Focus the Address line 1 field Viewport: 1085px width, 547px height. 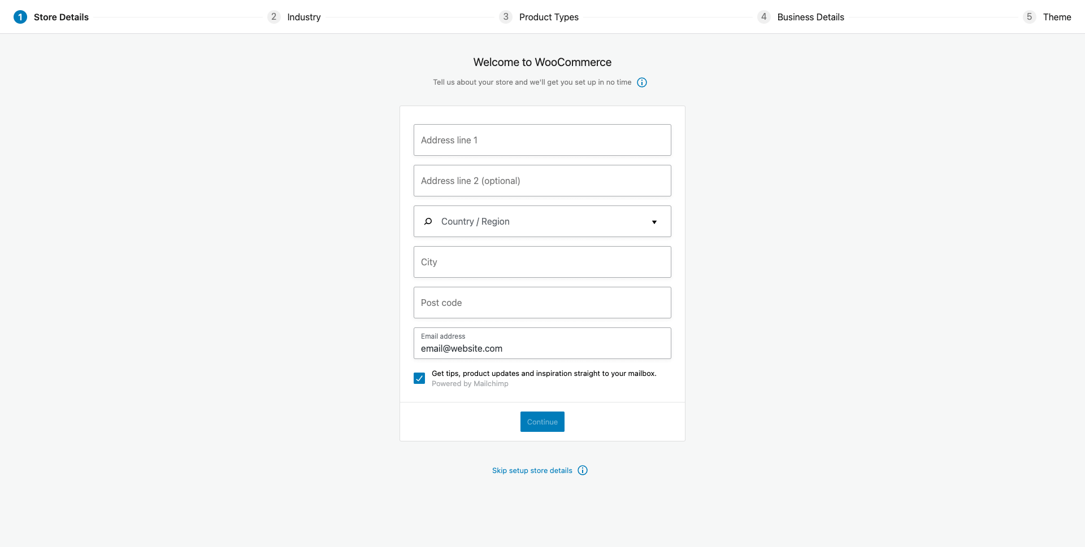[x=542, y=140]
